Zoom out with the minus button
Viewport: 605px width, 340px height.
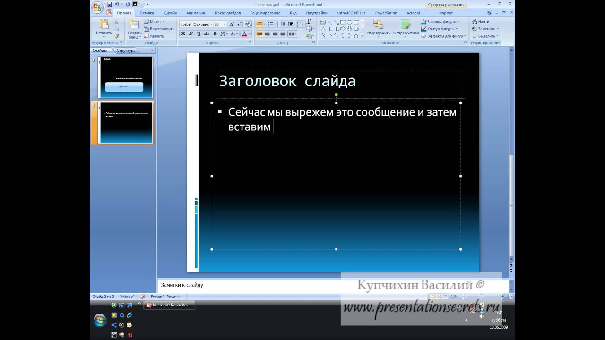(x=463, y=297)
